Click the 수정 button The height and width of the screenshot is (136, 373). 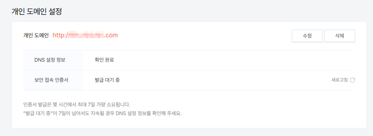coord(307,36)
